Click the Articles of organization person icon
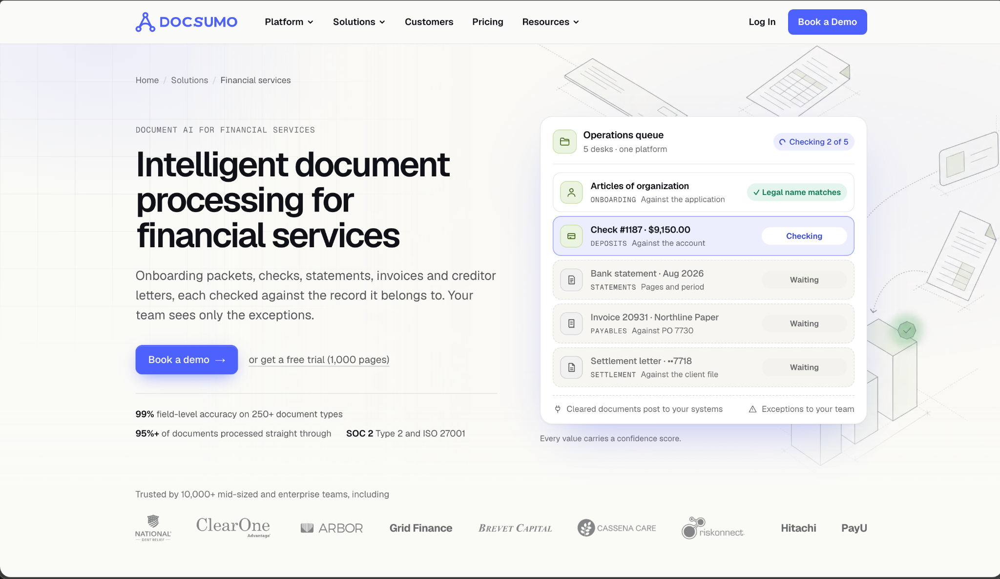This screenshot has width=1000, height=579. click(571, 193)
